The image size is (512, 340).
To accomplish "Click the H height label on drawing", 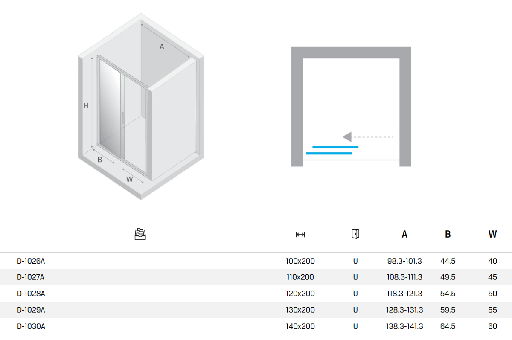I will [86, 106].
